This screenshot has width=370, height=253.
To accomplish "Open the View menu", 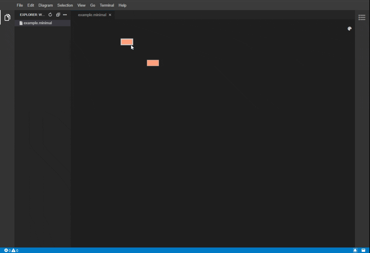I will tap(81, 5).
